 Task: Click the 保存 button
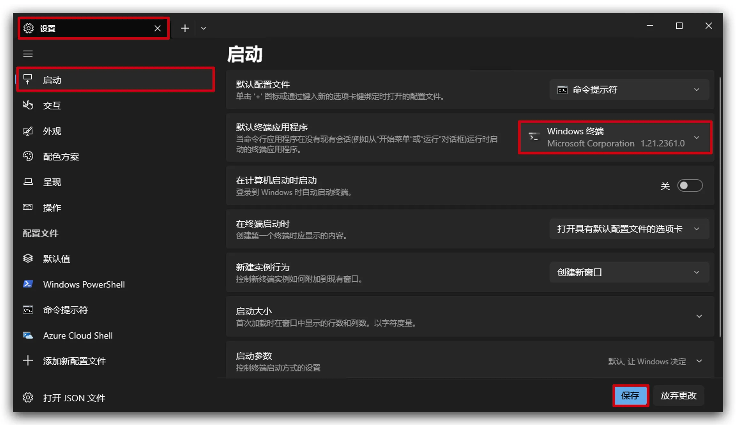631,396
